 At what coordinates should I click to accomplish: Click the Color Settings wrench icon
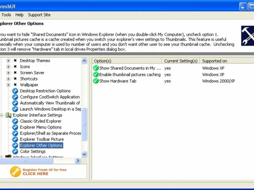(15, 151)
